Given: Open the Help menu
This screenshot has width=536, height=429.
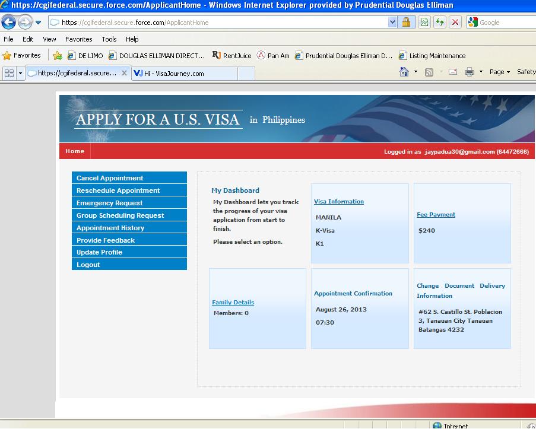Looking at the screenshot, I should point(132,39).
